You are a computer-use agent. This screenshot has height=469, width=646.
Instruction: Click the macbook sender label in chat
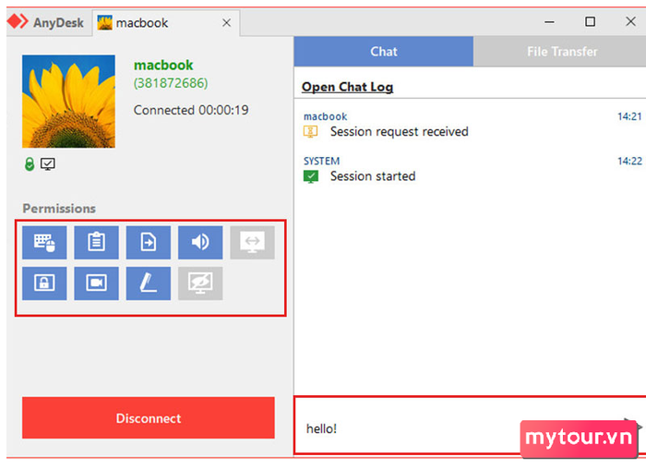pos(326,116)
